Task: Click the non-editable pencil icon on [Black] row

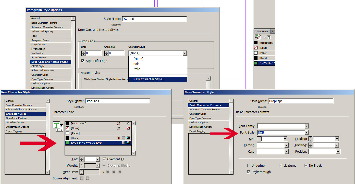Action: pos(118,138)
